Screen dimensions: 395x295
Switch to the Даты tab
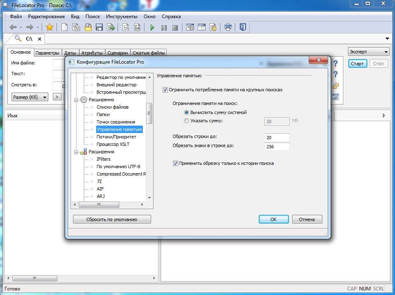click(x=70, y=53)
